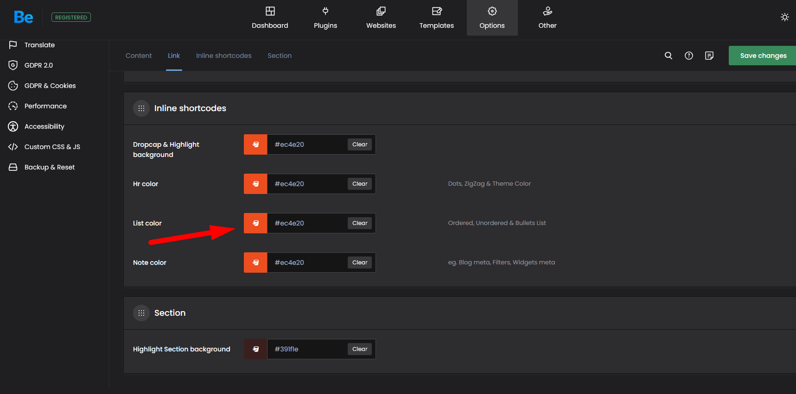This screenshot has height=394, width=796.
Task: Open the help question mark icon
Action: point(689,56)
